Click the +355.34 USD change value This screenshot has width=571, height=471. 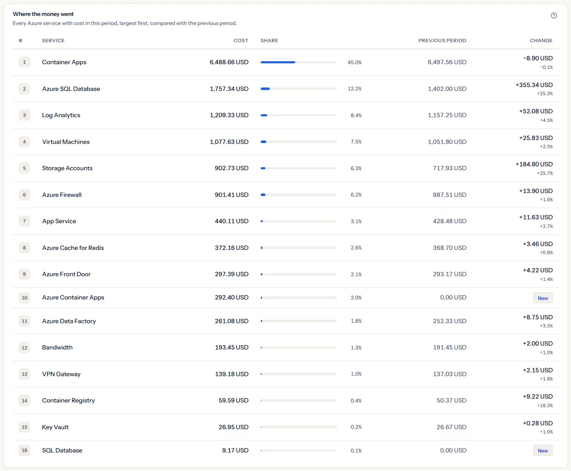tap(534, 85)
